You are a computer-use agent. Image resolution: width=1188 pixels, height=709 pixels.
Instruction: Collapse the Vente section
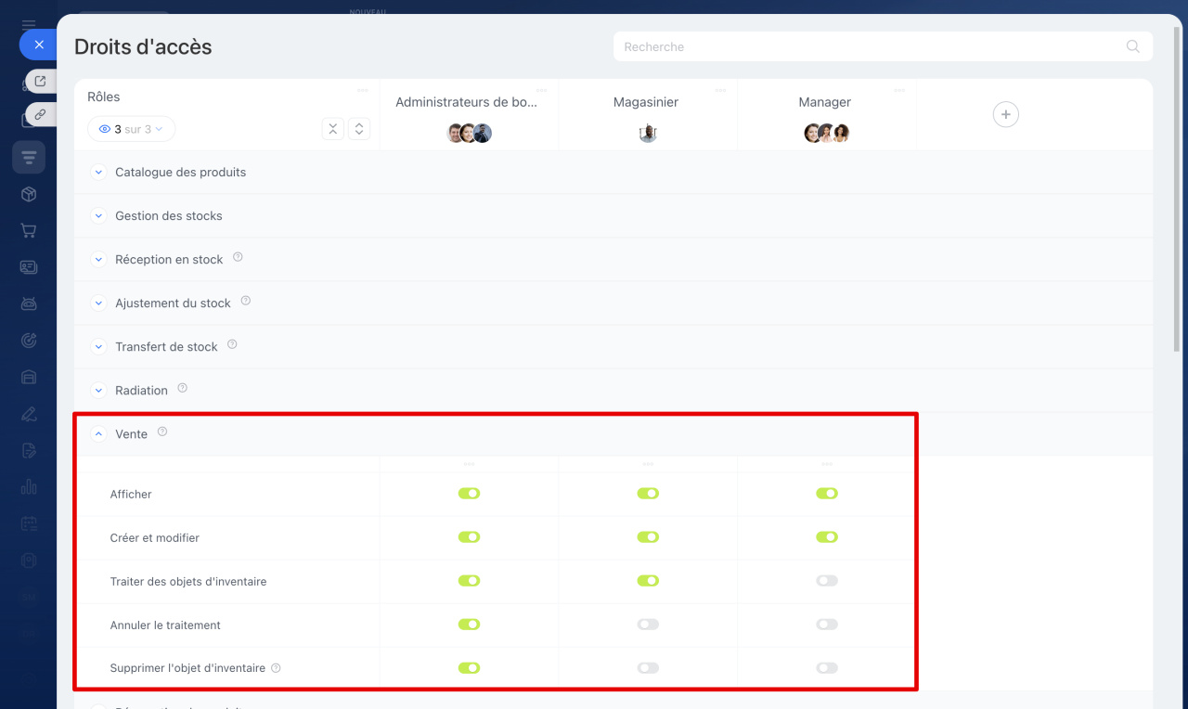[x=98, y=433]
